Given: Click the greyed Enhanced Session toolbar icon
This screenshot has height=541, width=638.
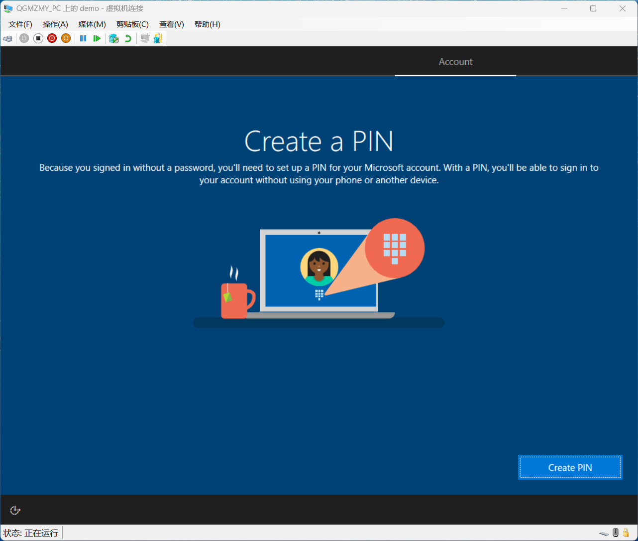Looking at the screenshot, I should (x=145, y=38).
